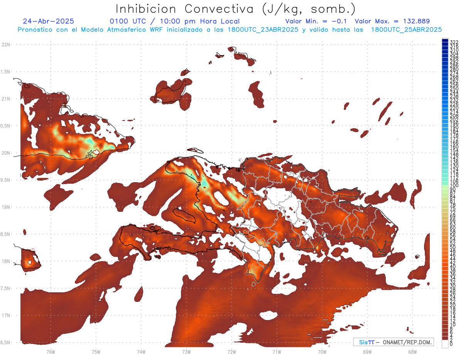Click the 73W longitude label
The image size is (463, 357).
tap(186, 352)
